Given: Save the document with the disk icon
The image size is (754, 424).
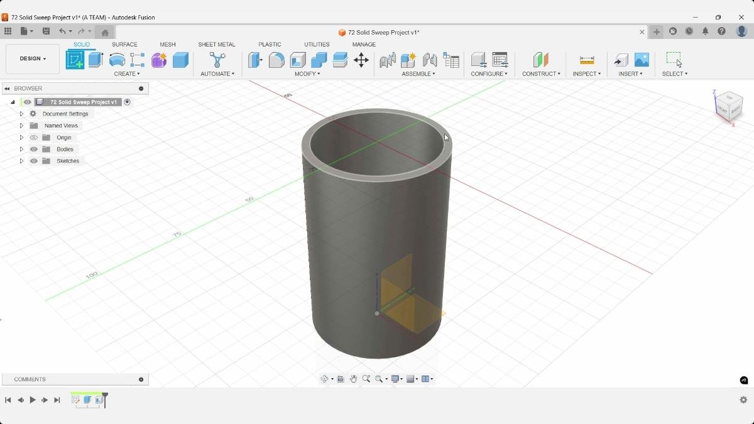Looking at the screenshot, I should (x=46, y=31).
